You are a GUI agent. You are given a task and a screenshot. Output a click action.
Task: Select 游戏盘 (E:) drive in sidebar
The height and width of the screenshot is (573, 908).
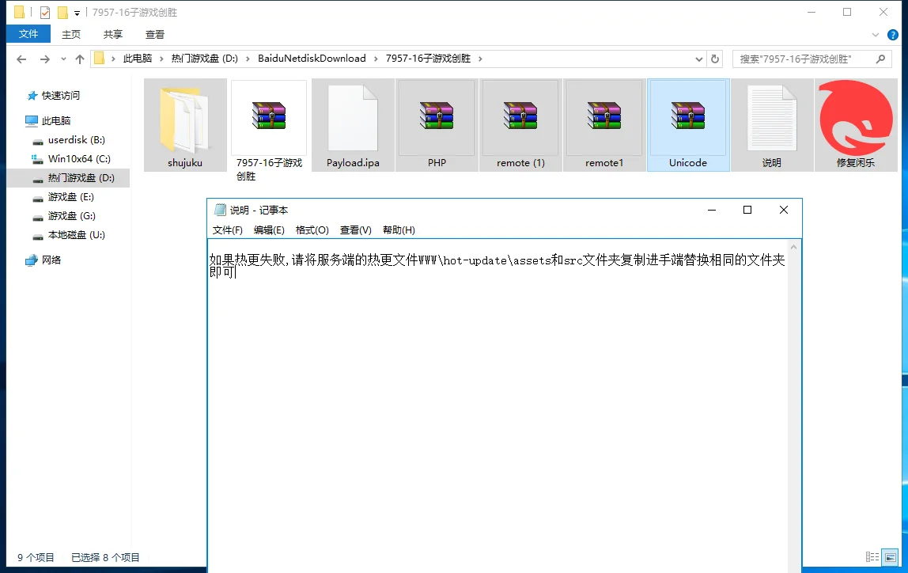(70, 197)
